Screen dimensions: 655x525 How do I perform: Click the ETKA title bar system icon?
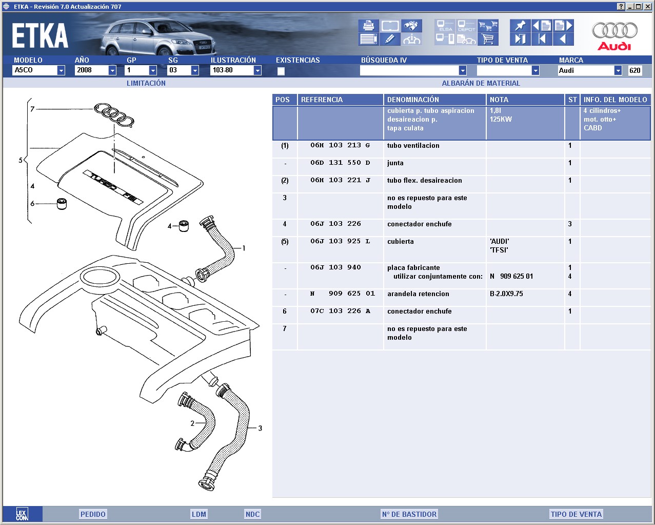coord(7,7)
